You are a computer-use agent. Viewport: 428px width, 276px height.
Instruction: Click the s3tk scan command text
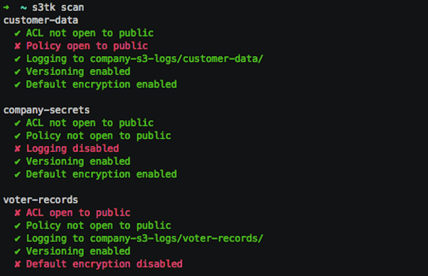(x=58, y=7)
